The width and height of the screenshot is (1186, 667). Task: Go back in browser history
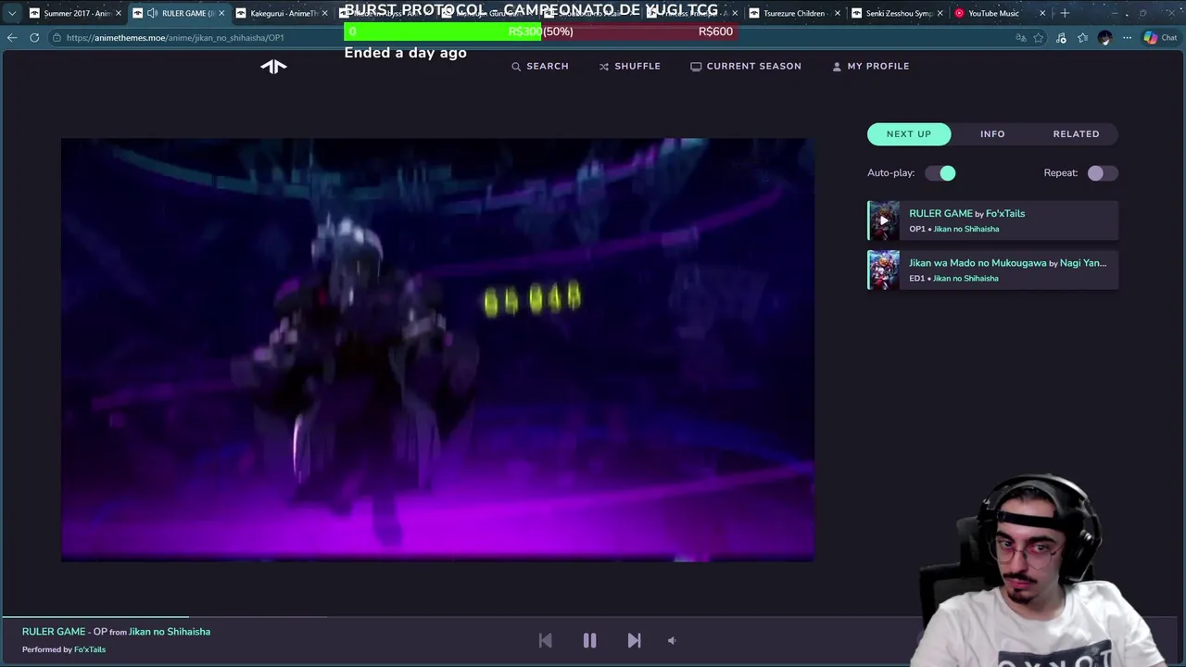pos(11,38)
